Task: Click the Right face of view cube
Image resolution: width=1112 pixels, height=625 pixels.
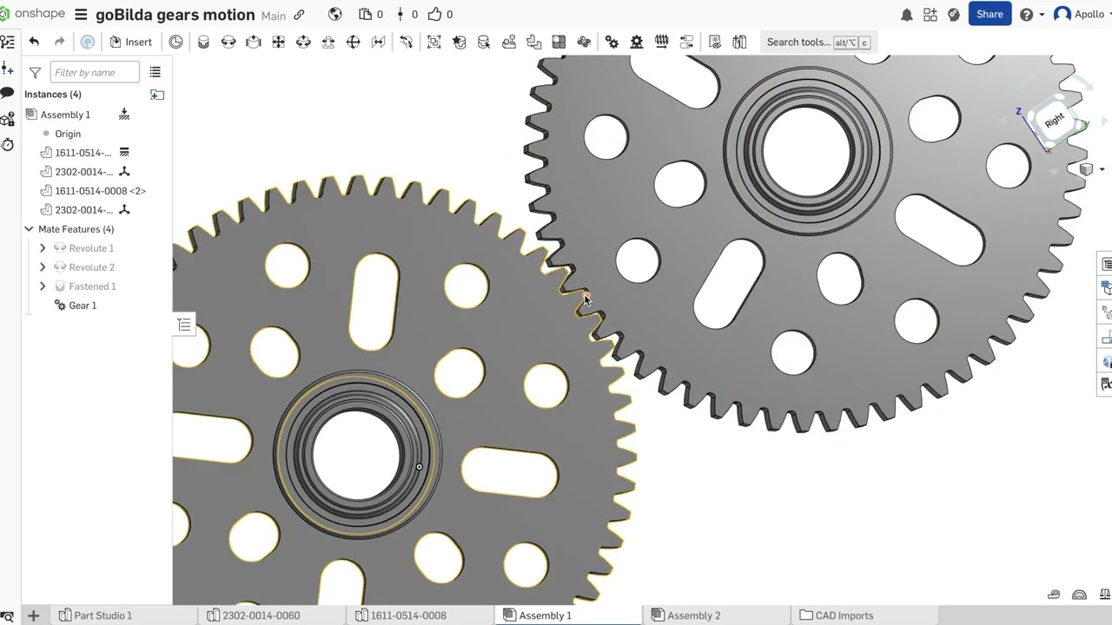Action: (1054, 121)
